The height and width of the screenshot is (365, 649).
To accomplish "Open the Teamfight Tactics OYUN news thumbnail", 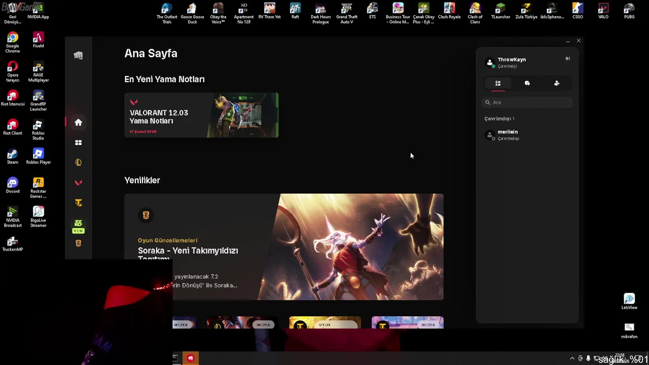I will [325, 323].
